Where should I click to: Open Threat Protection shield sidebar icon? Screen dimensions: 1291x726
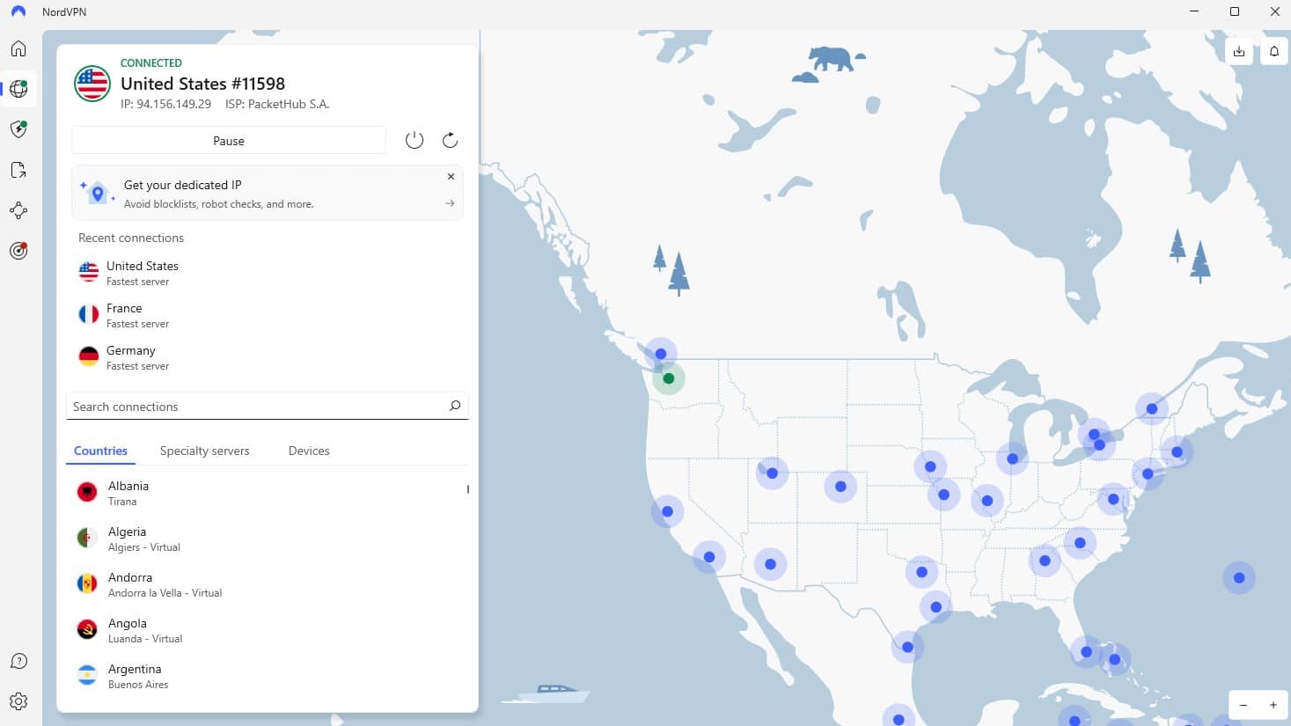tap(18, 129)
